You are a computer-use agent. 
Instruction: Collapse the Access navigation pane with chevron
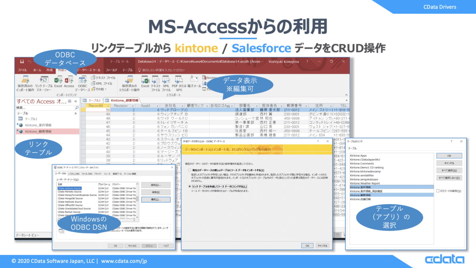click(76, 101)
